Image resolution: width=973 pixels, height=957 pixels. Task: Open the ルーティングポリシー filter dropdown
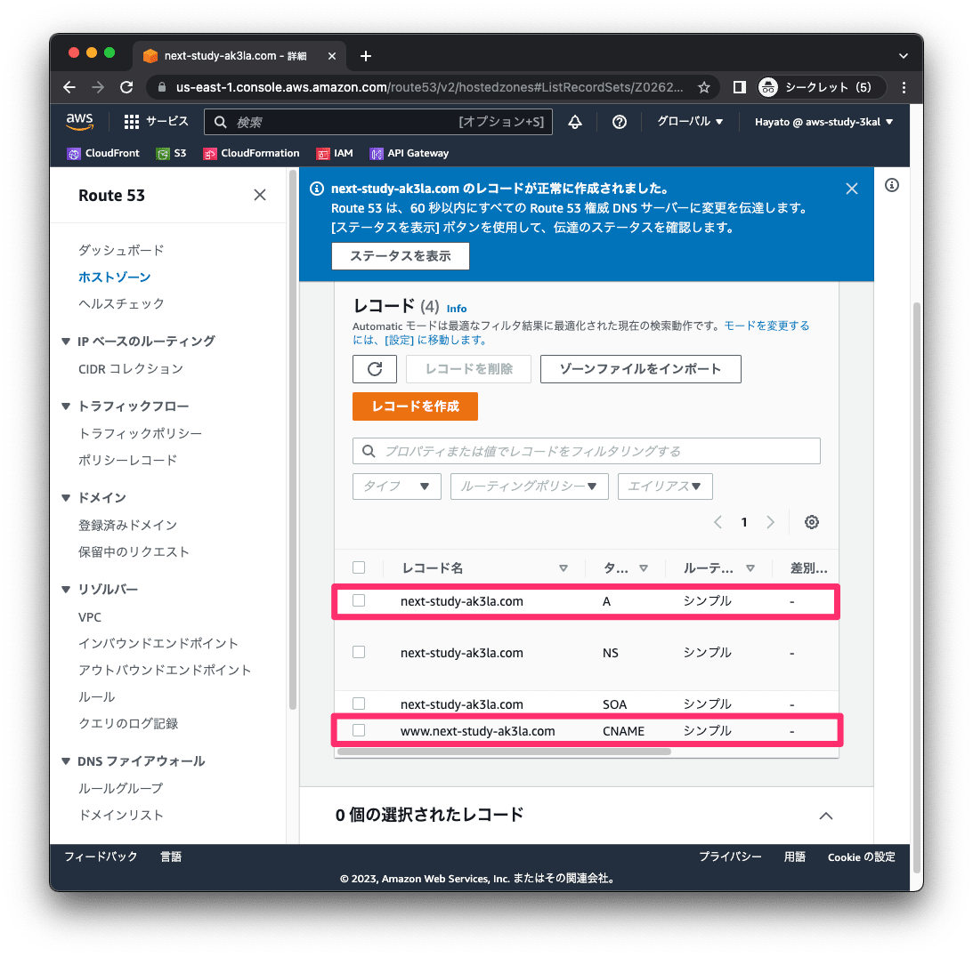[x=530, y=487]
